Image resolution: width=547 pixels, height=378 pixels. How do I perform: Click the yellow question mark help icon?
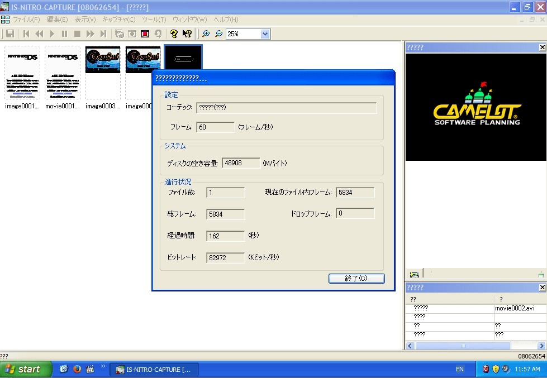[174, 34]
